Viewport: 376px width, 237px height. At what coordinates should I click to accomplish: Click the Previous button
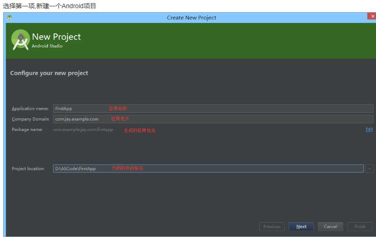(271, 227)
